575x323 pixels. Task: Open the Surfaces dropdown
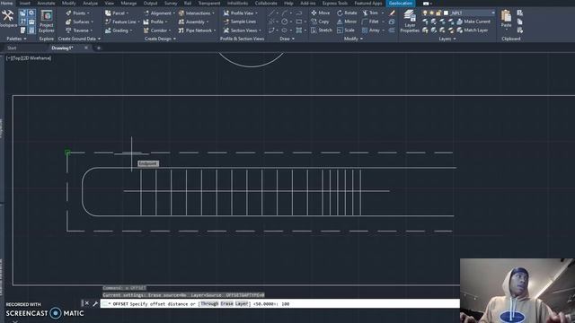[x=79, y=22]
